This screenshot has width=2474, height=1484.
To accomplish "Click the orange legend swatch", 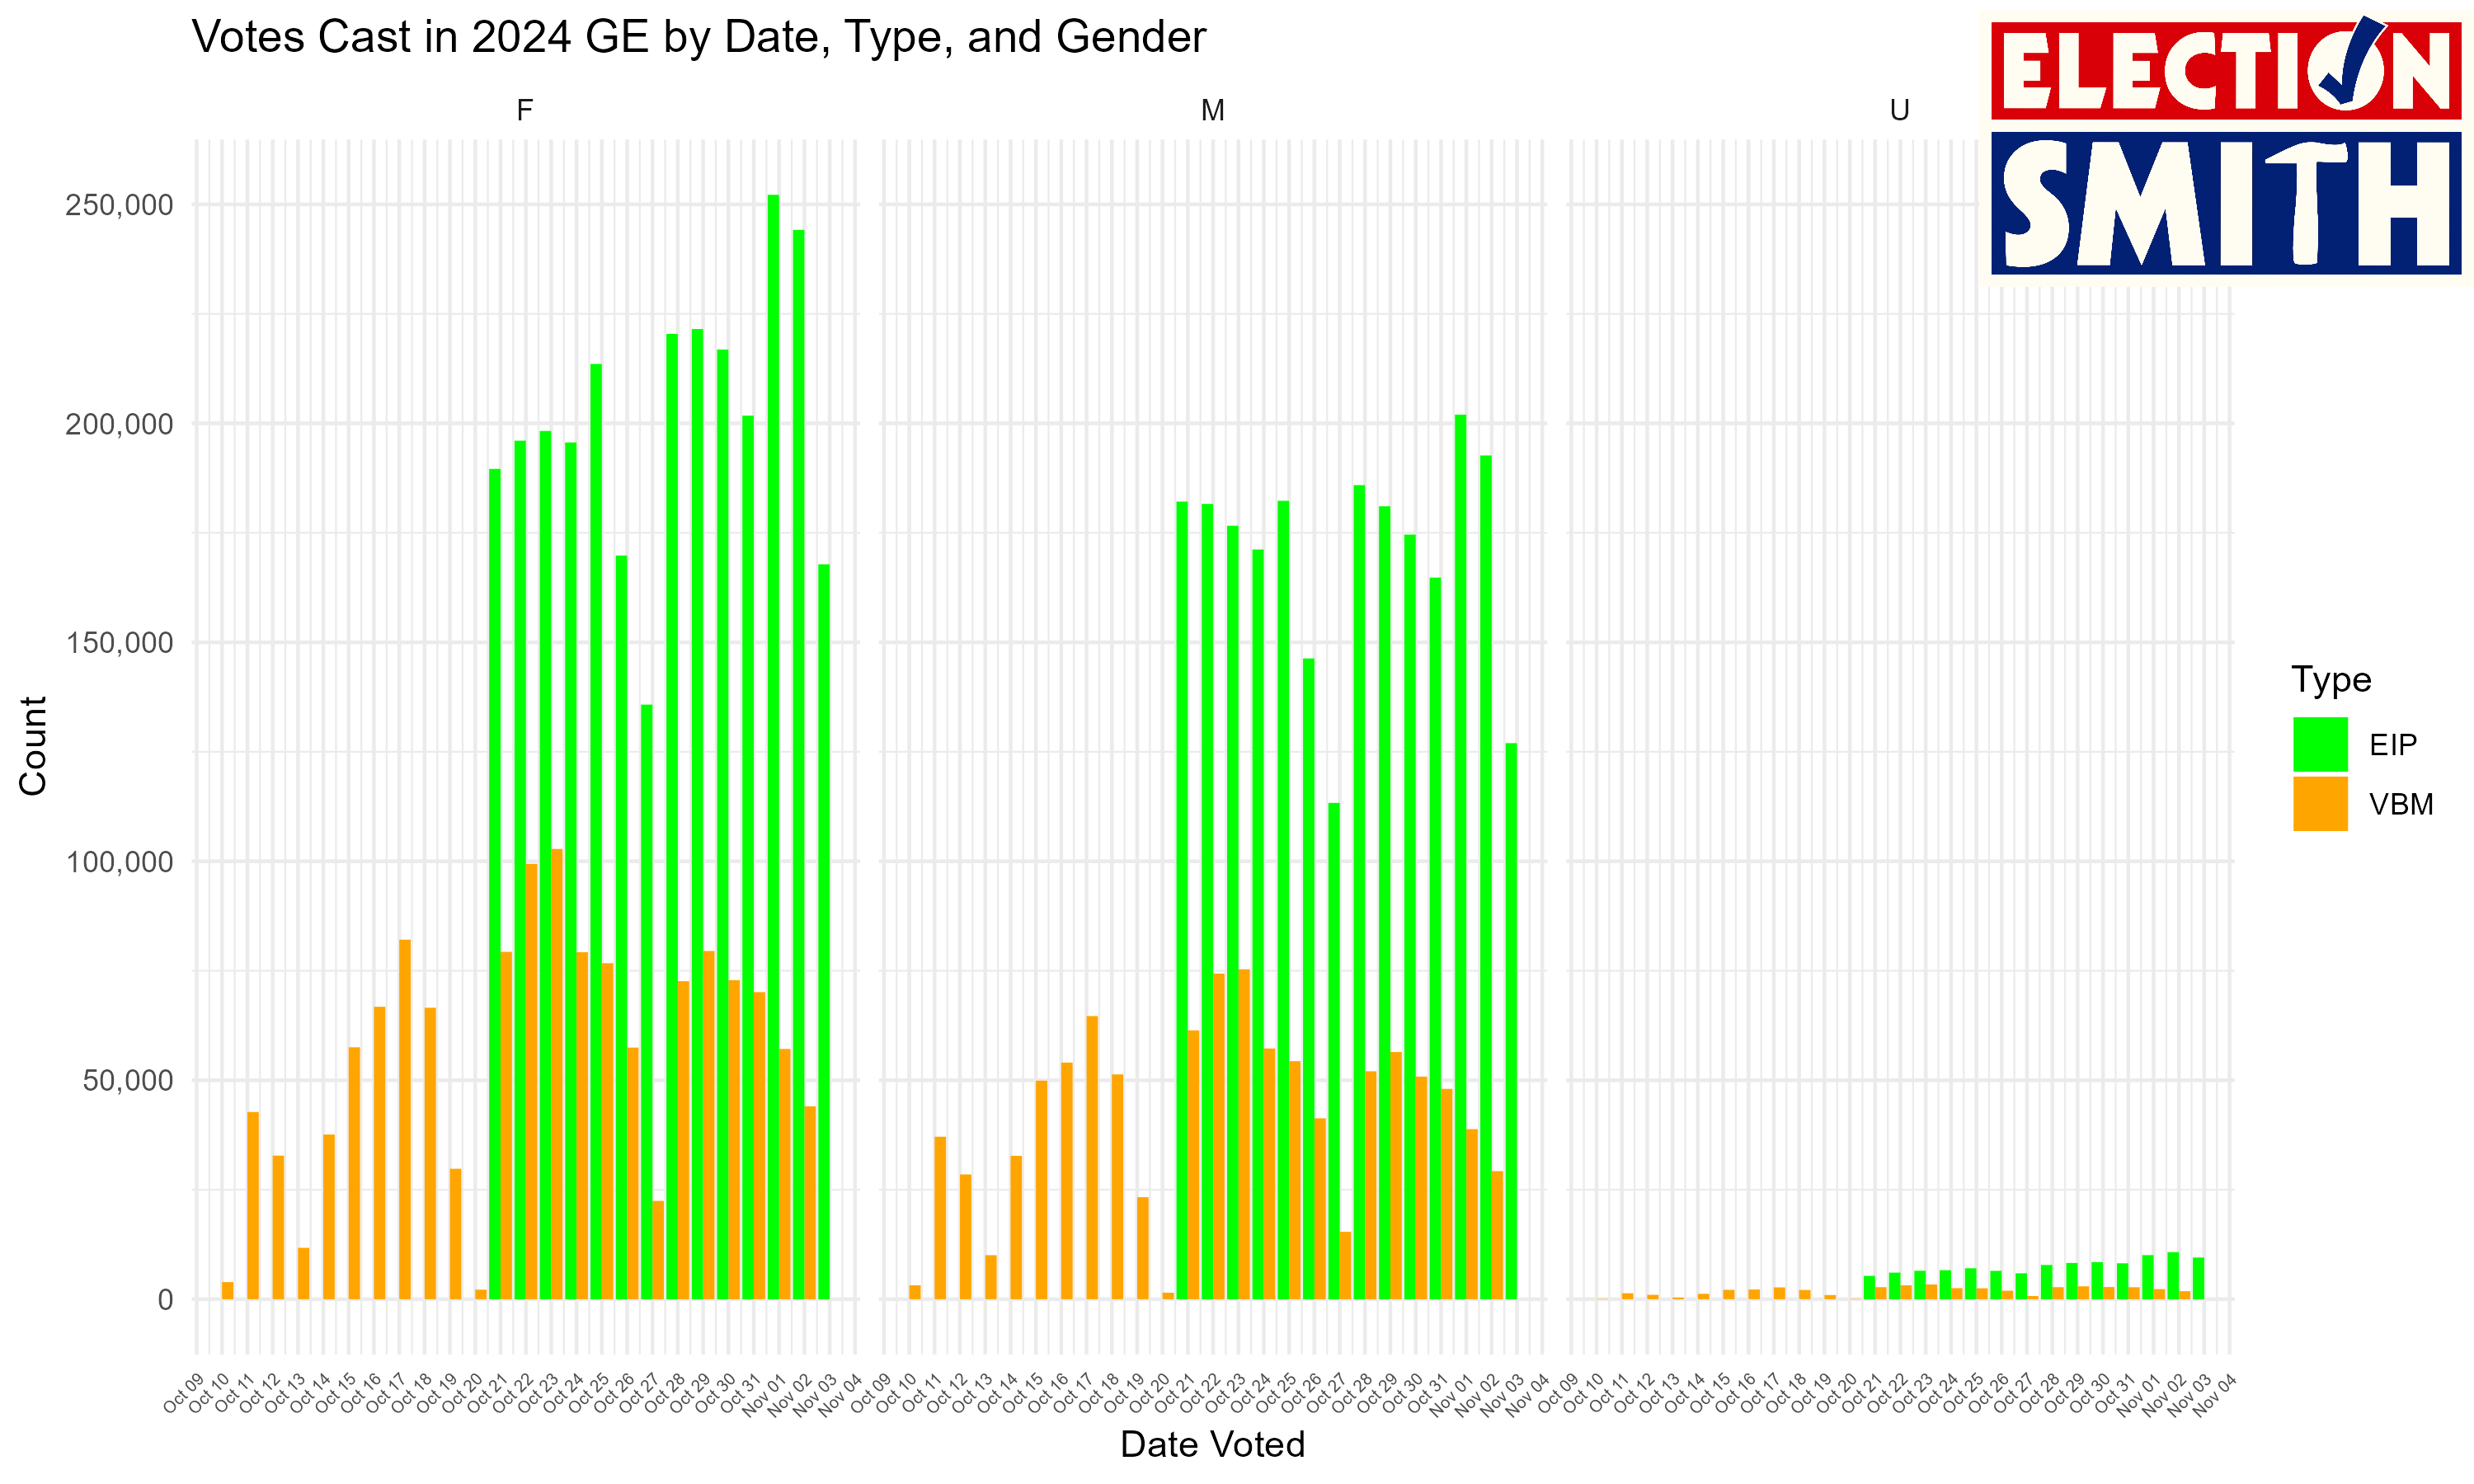I will 2320,803.
